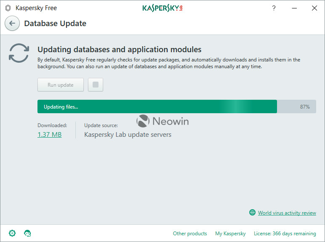The height and width of the screenshot is (242, 325).
Task: Stop the update with the square button
Action: tap(96, 85)
